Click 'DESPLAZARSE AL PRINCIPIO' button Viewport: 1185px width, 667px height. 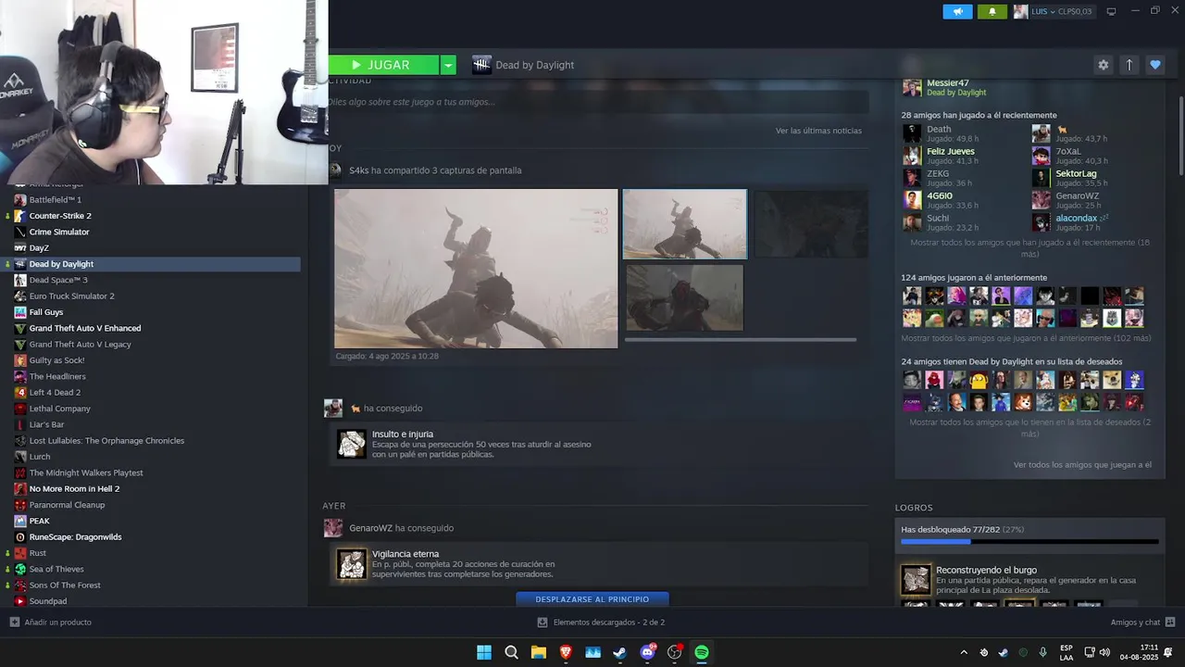point(592,599)
